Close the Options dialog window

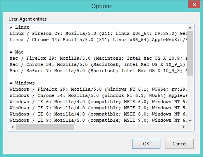tap(194, 5)
